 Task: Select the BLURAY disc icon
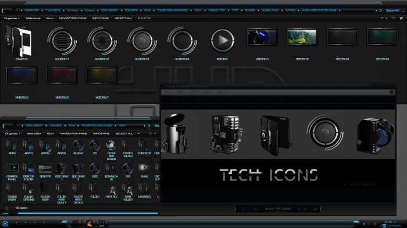[x=78, y=145]
